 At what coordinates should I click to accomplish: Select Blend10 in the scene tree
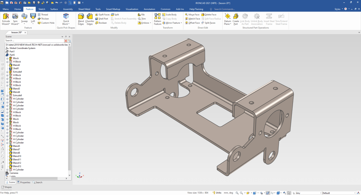pyautogui.click(x=17, y=156)
